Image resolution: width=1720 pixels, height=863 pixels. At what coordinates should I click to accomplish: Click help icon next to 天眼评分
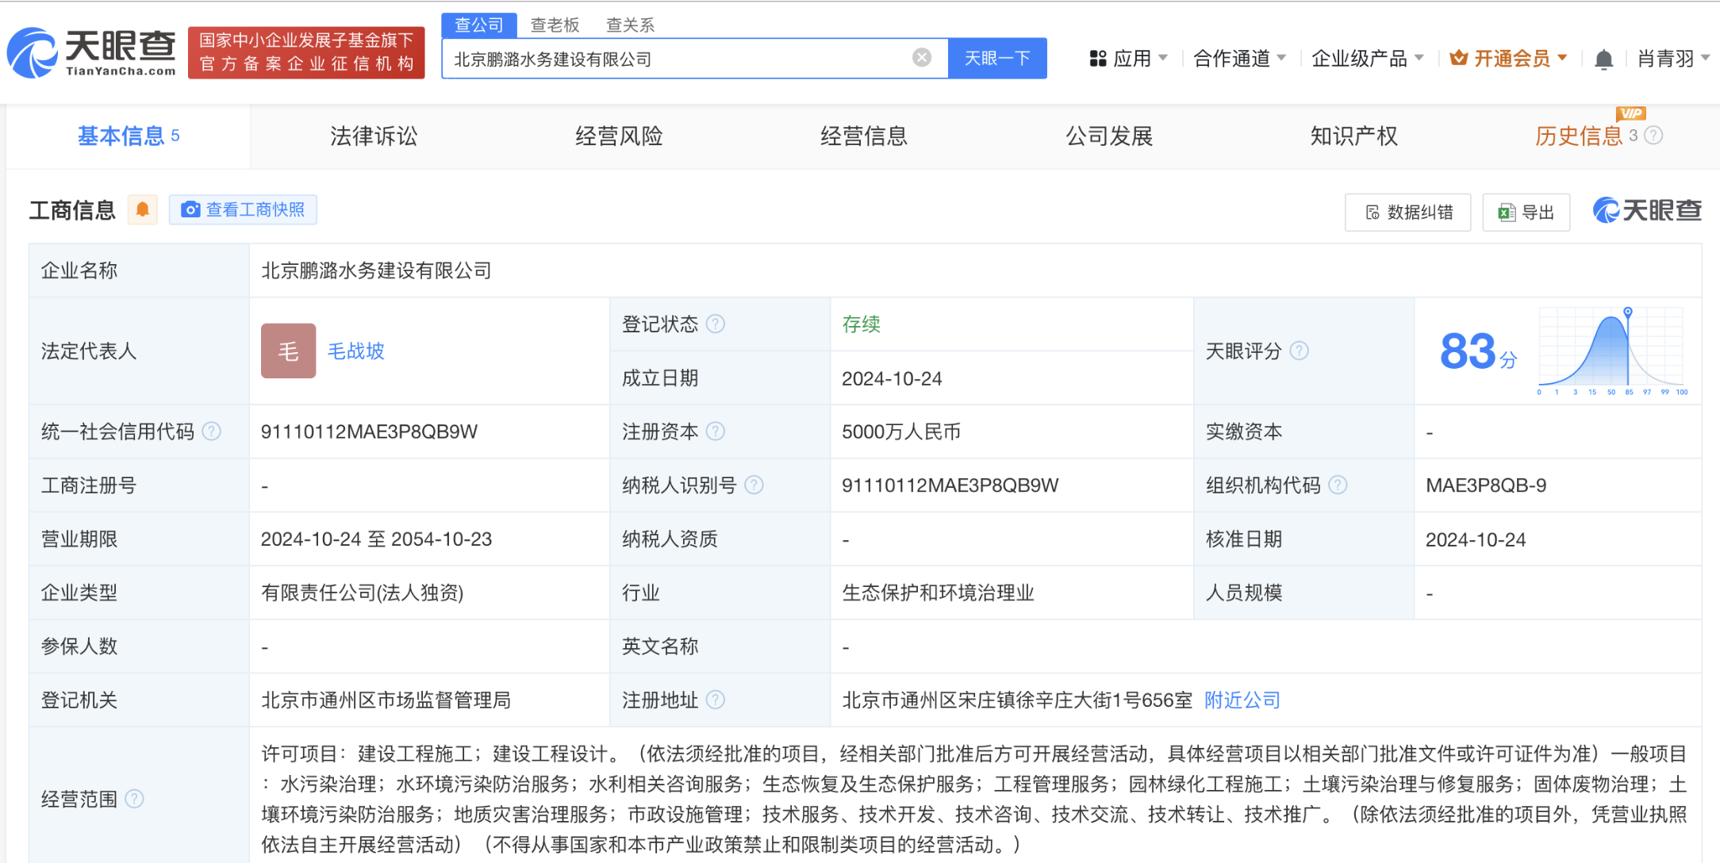(1299, 351)
